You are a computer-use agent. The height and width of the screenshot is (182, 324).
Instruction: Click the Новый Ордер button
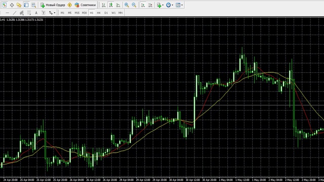[x=53, y=5]
